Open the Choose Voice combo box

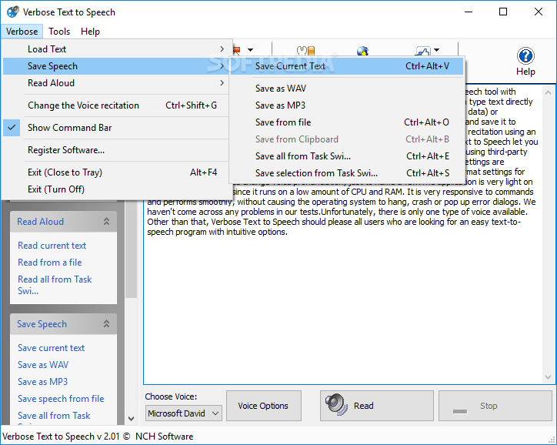click(184, 413)
